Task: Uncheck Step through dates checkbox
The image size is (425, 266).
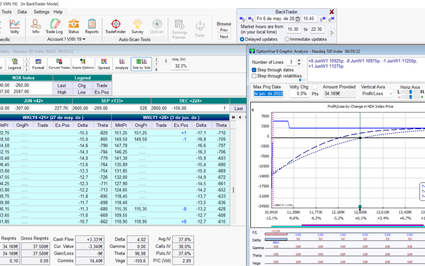Action: pyautogui.click(x=254, y=70)
